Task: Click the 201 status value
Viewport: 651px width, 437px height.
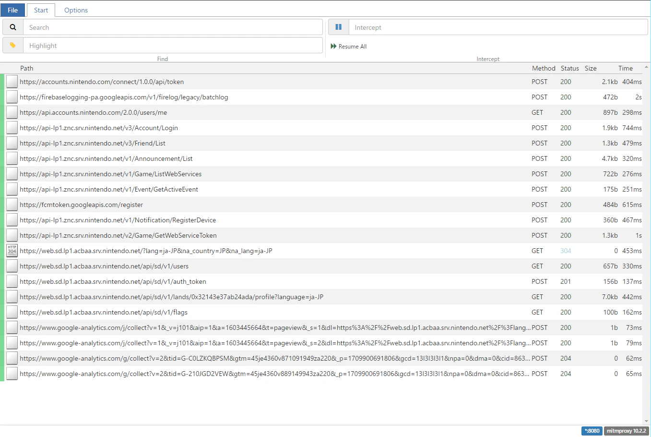Action: click(x=566, y=281)
